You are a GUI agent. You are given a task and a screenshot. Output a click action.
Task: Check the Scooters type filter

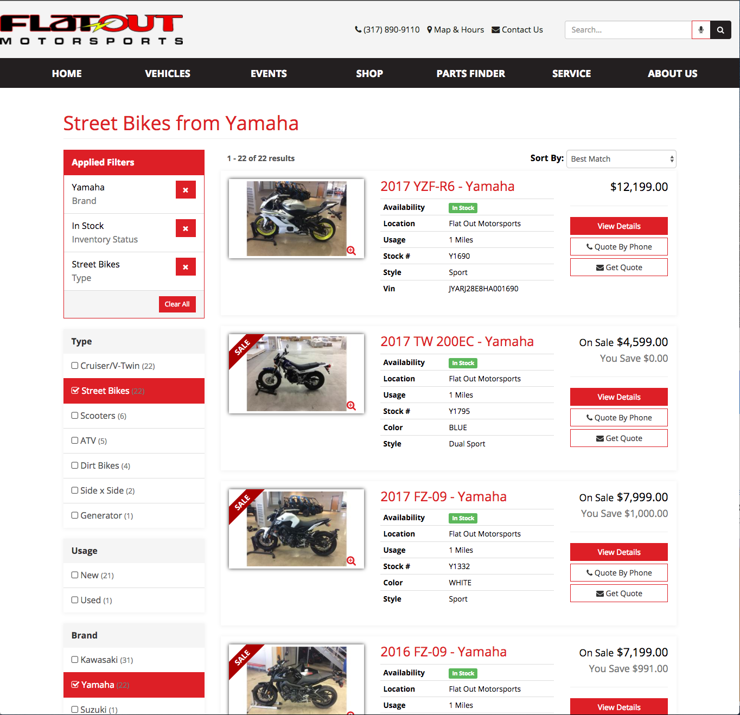[x=75, y=416]
